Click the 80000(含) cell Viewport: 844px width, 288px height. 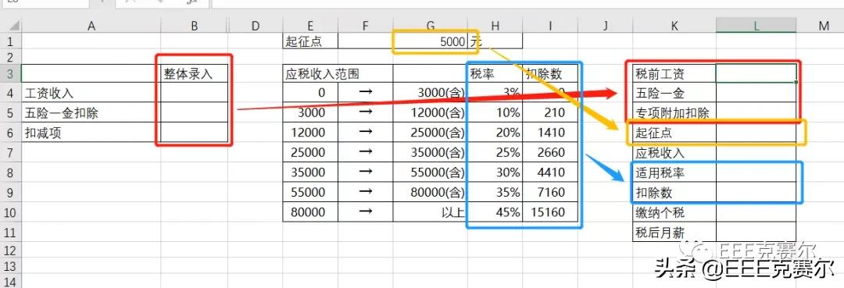[x=430, y=192]
